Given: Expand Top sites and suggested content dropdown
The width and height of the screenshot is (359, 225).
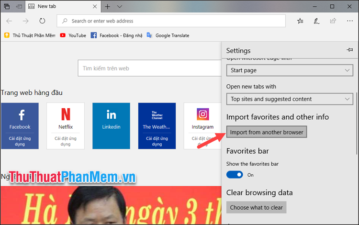Looking at the screenshot, I should pos(290,99).
